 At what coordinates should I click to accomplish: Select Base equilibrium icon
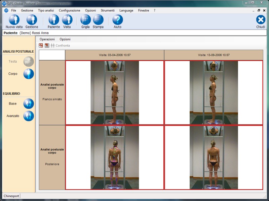29,104
